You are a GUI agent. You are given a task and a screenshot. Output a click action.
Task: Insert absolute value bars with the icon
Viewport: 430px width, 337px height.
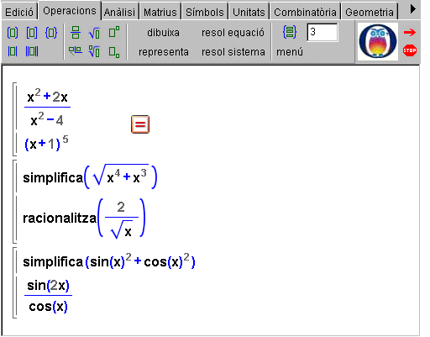(13, 51)
